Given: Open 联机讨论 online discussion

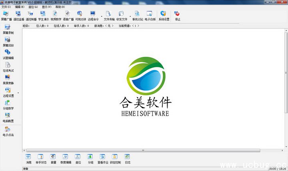Looking at the screenshot, I should pos(138,16).
